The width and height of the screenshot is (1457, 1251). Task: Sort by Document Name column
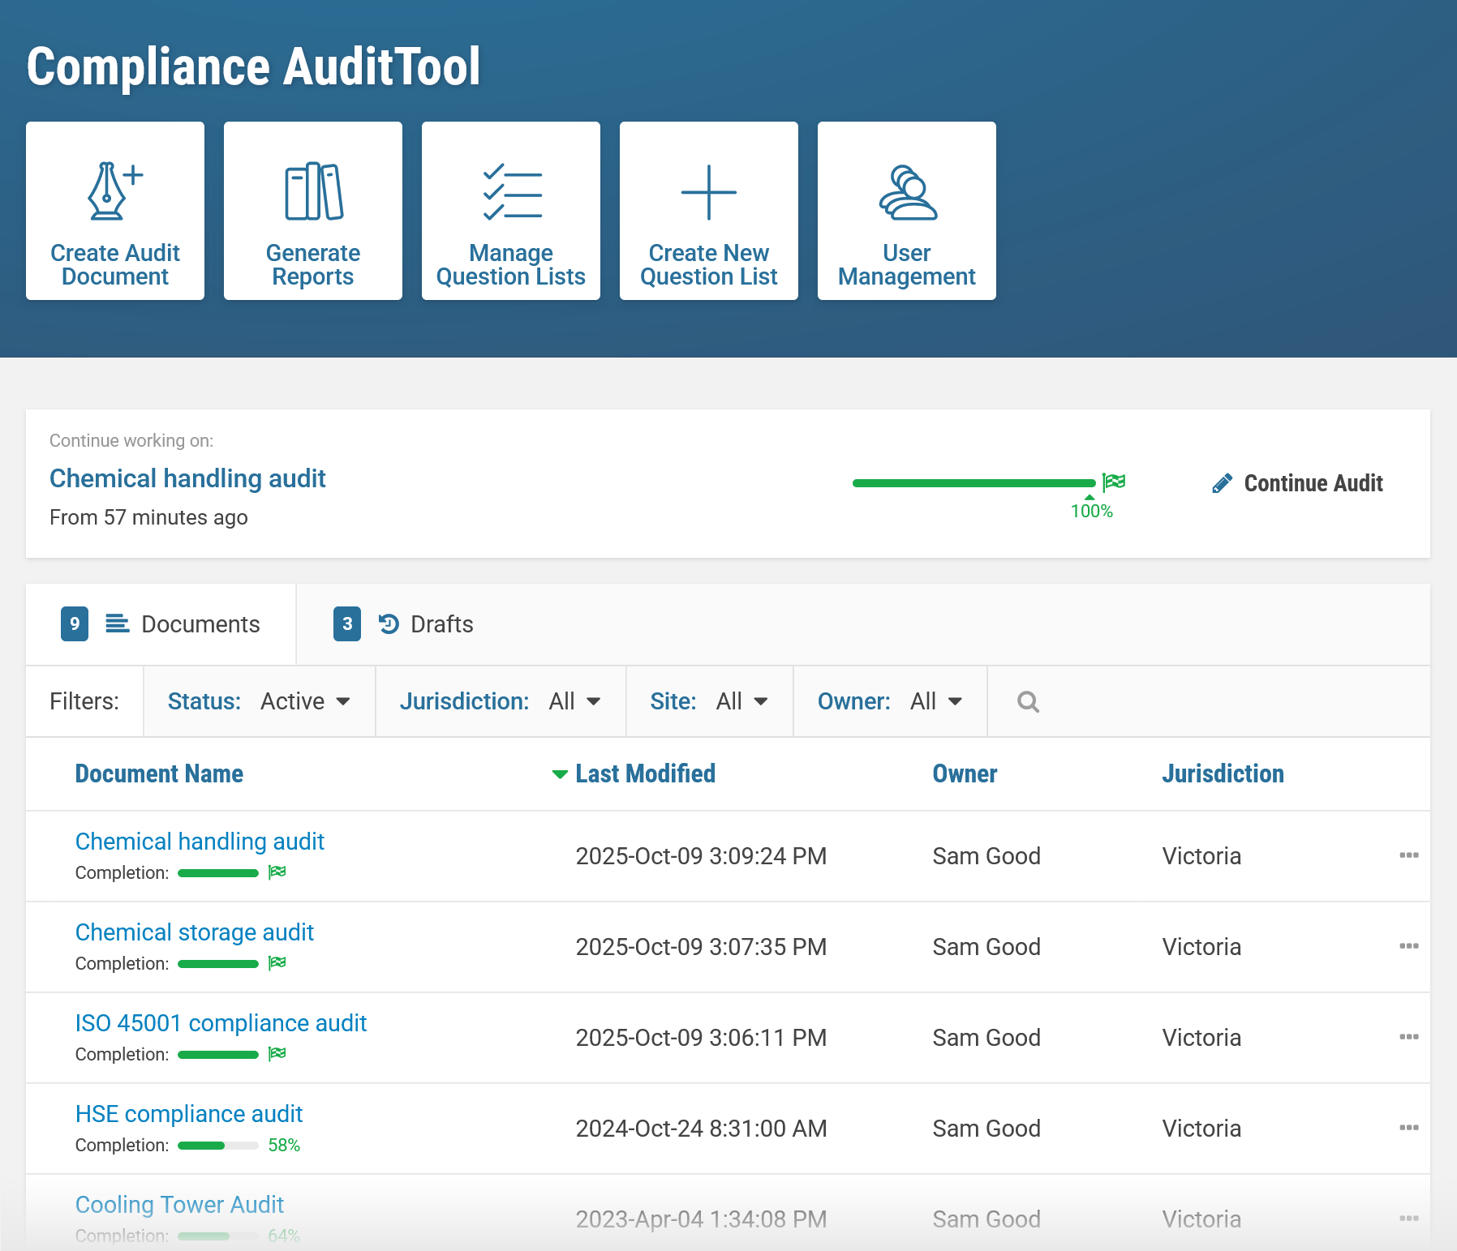(x=159, y=773)
